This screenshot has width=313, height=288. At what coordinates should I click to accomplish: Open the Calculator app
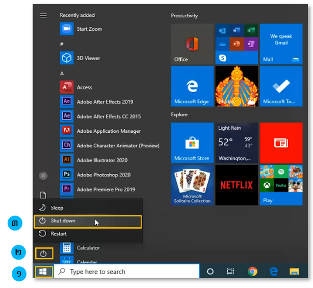(x=80, y=248)
